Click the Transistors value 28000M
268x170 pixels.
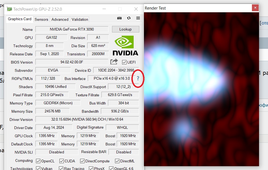[x=98, y=54]
